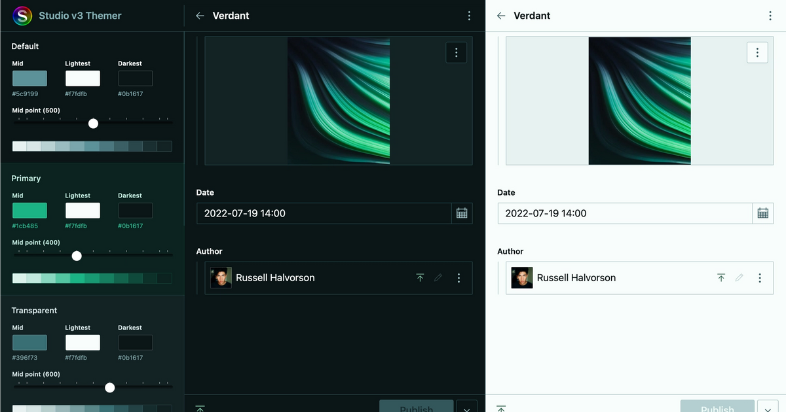Click the Studio v3 Themer logo icon
Image resolution: width=786 pixels, height=412 pixels.
[x=23, y=16]
